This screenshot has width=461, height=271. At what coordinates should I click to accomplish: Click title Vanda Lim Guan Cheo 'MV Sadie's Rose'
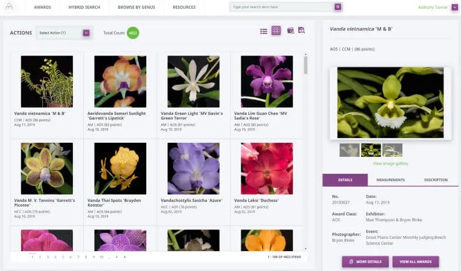tap(261, 116)
